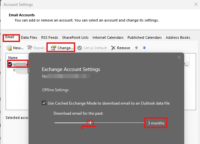Close the Account Settings window

tap(196, 4)
